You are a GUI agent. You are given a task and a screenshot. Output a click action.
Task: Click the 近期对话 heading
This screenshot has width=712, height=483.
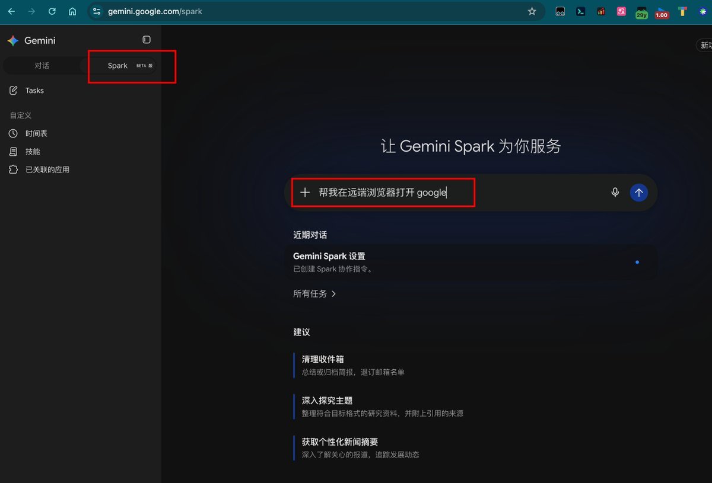coord(310,235)
